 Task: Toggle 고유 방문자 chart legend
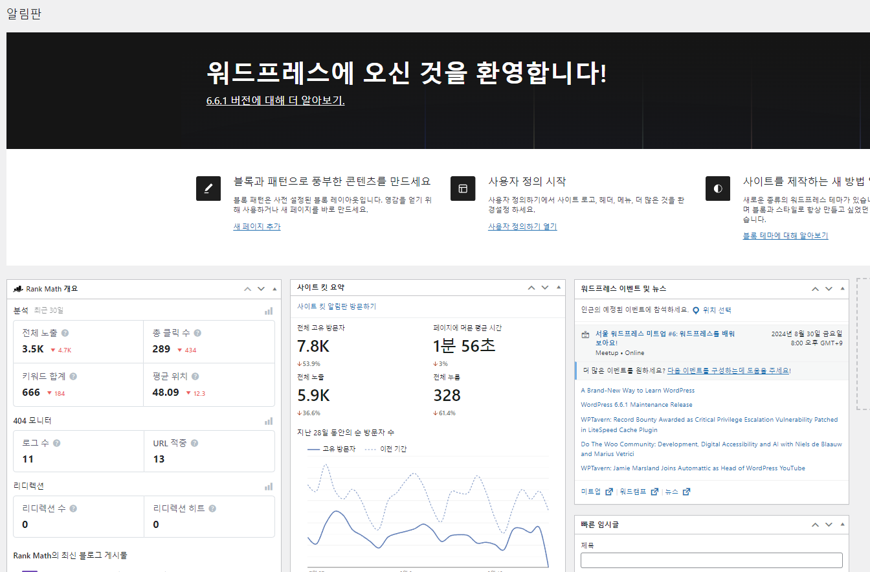331,449
